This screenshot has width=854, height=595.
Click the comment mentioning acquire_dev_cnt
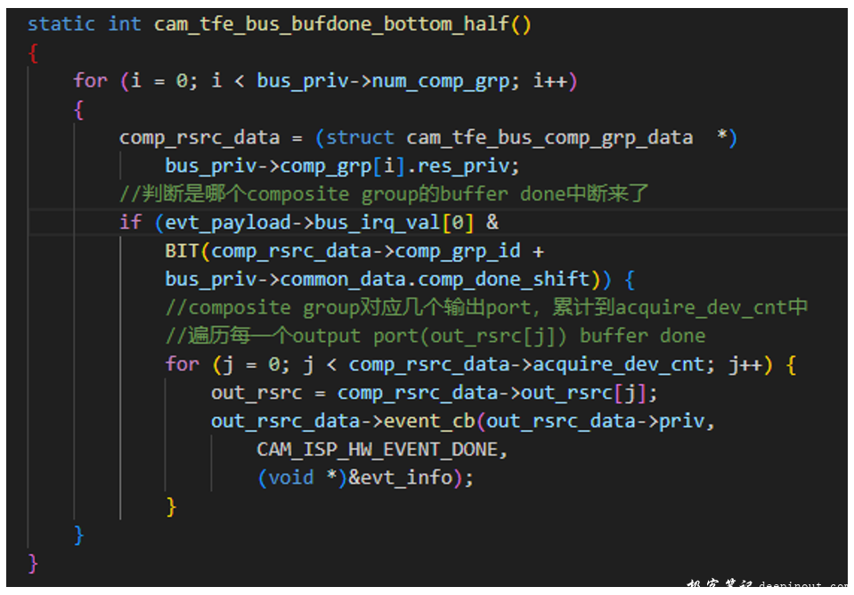point(485,307)
